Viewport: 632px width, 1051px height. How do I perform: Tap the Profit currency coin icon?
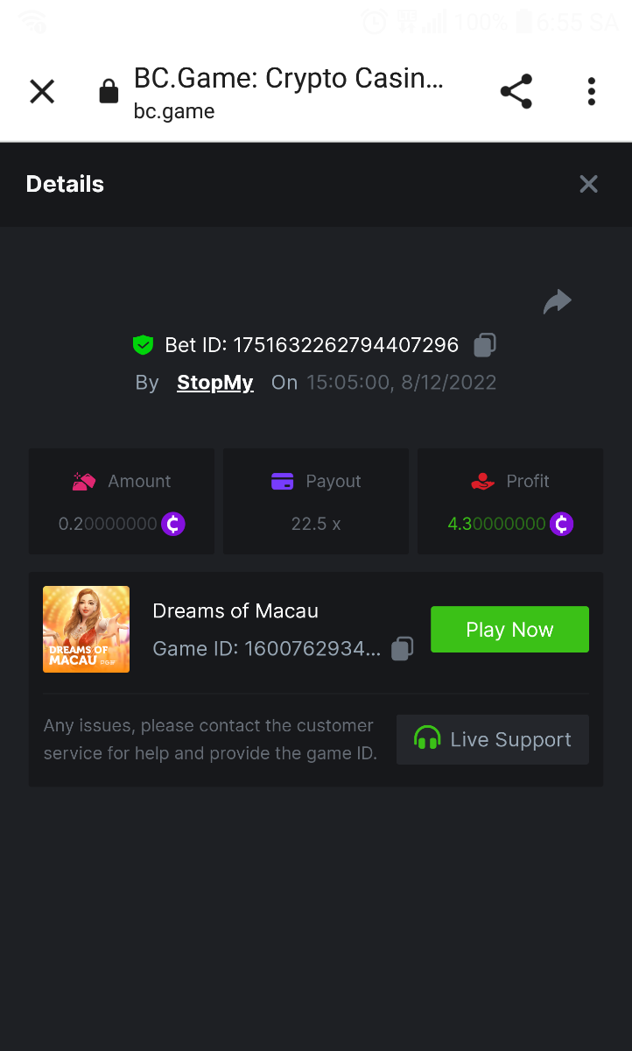[x=561, y=525]
